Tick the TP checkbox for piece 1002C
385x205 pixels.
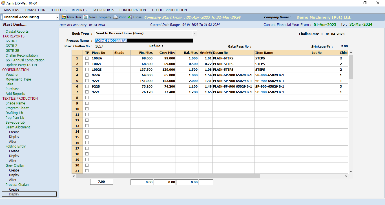click(87, 64)
